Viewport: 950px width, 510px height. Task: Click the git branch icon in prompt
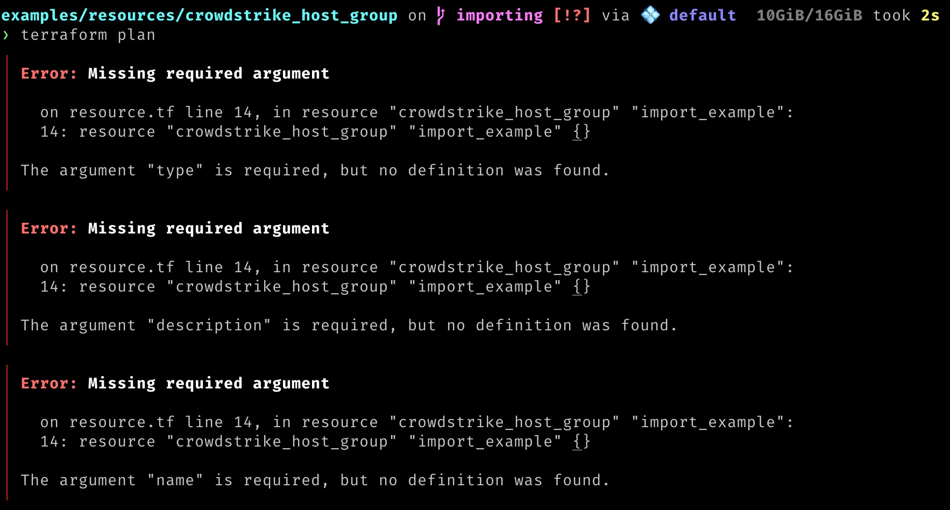[x=441, y=16]
